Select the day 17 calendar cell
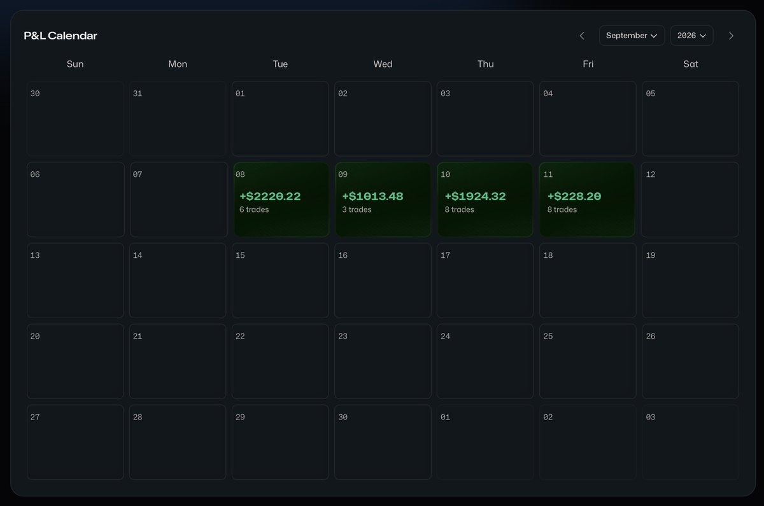The image size is (764, 506). coord(485,281)
